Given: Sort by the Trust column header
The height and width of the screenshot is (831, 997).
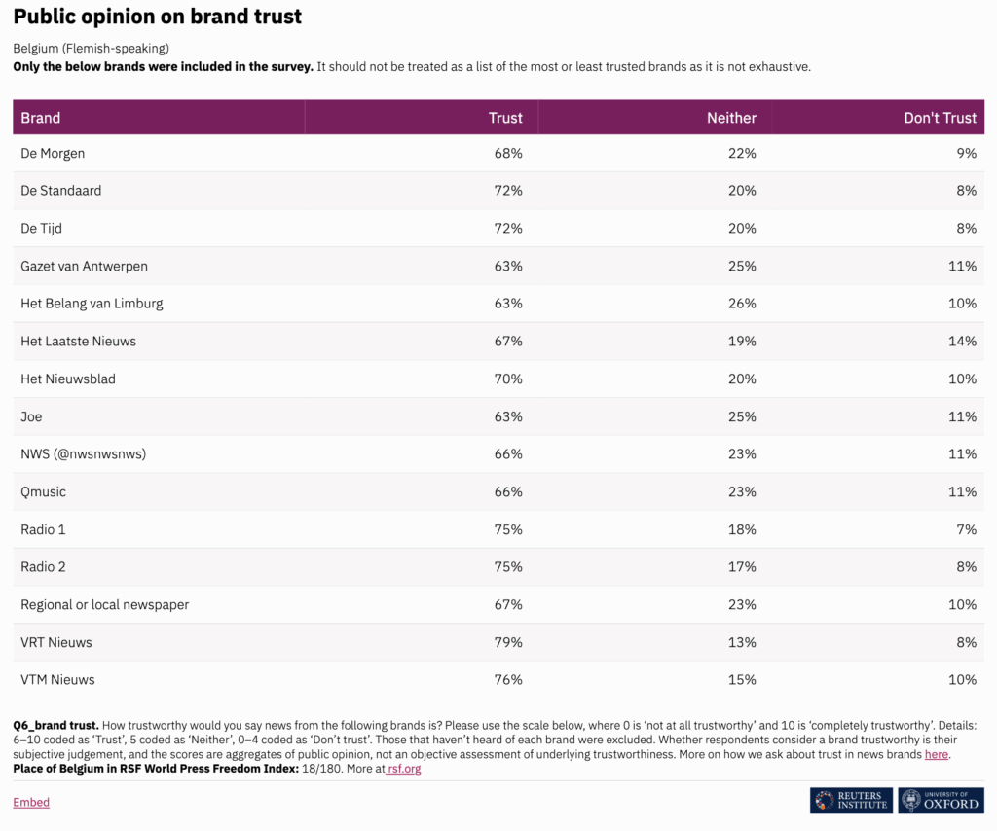Looking at the screenshot, I should tap(505, 118).
